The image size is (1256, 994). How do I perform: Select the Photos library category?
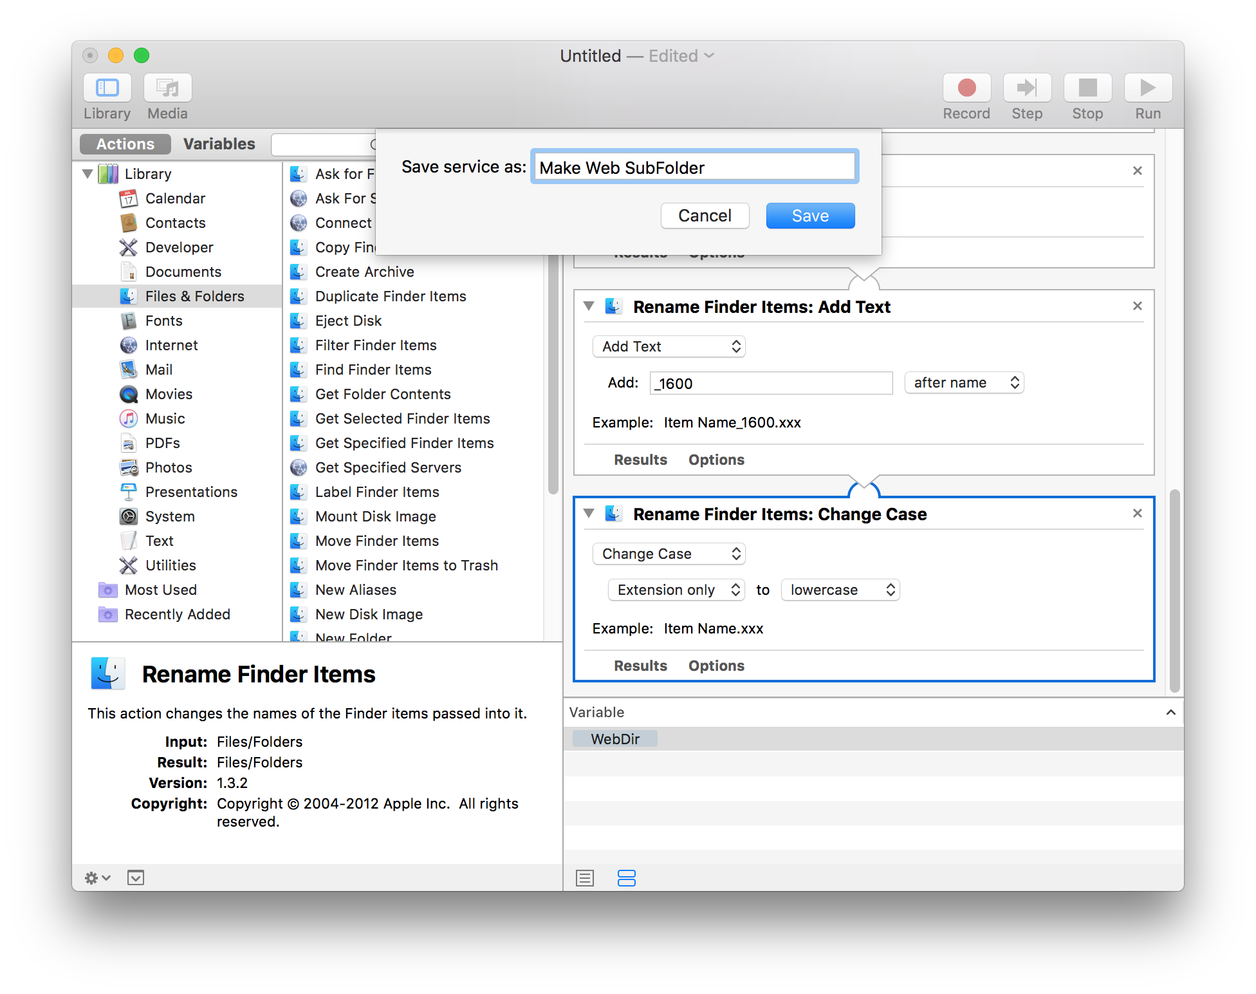pyautogui.click(x=169, y=467)
